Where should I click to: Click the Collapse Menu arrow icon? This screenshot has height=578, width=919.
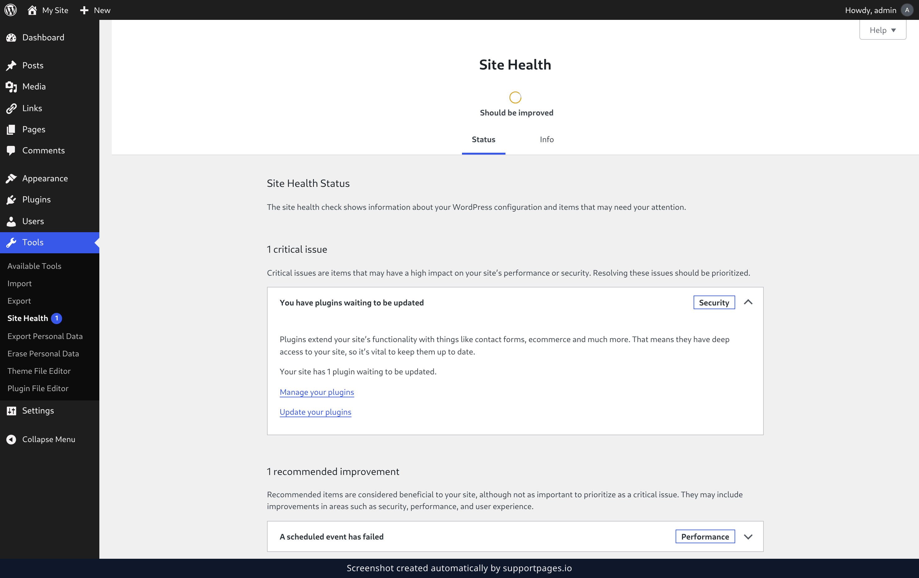point(11,440)
